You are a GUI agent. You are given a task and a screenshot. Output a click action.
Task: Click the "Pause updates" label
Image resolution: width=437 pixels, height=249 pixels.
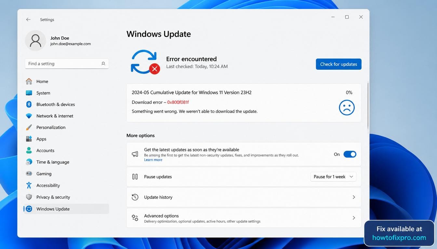pyautogui.click(x=158, y=177)
